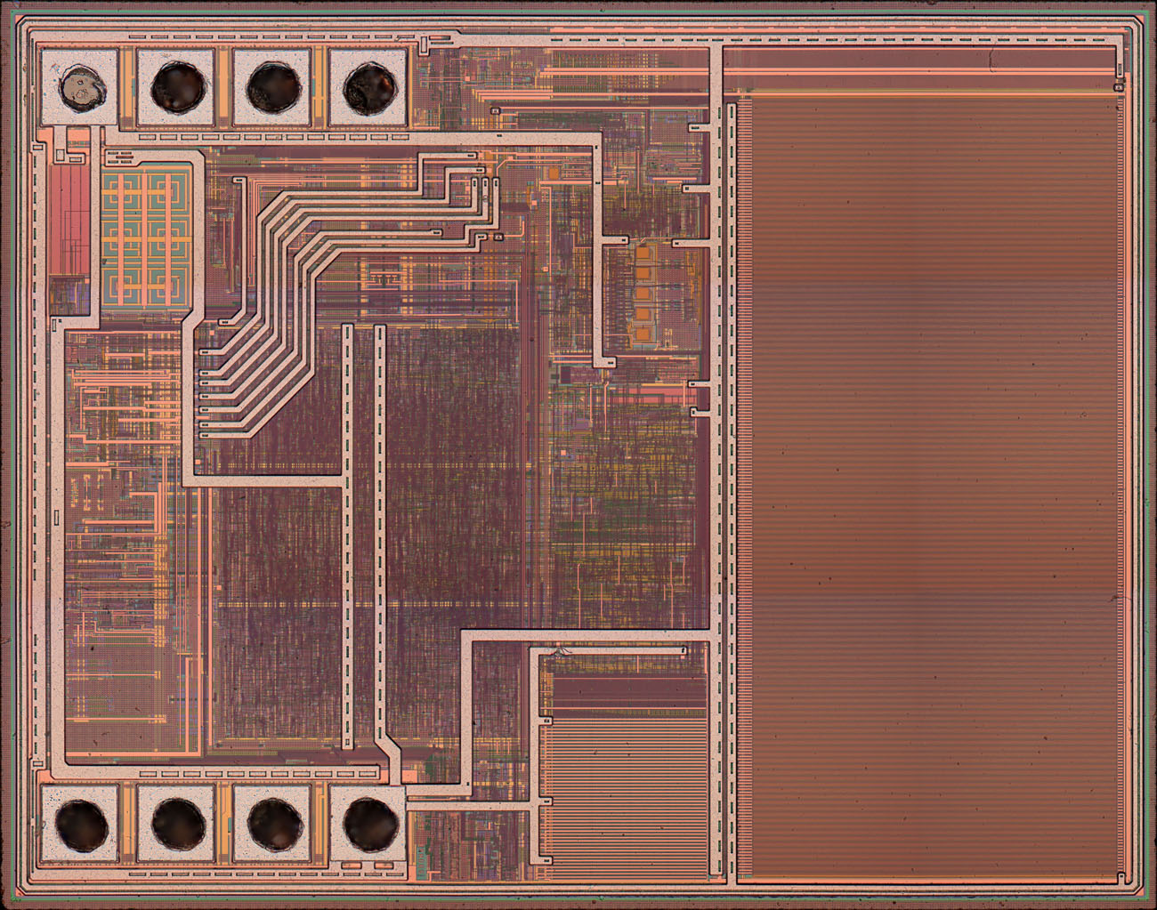The width and height of the screenshot is (1157, 910).
Task: Select the second bond pad in bottom row
Action: [176, 824]
